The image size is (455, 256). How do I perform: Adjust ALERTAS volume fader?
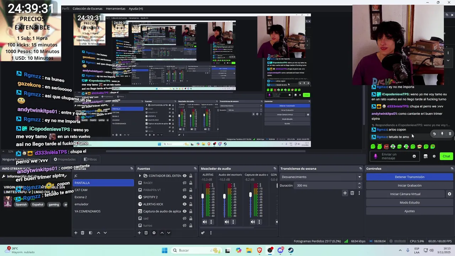pyautogui.click(x=203, y=196)
